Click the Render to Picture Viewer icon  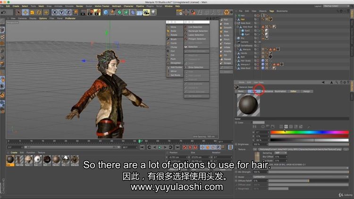[x=90, y=12]
